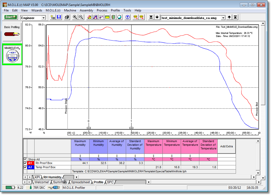Click the Print icon
Image resolution: width=271 pixels, height=195 pixels.
point(67,17)
